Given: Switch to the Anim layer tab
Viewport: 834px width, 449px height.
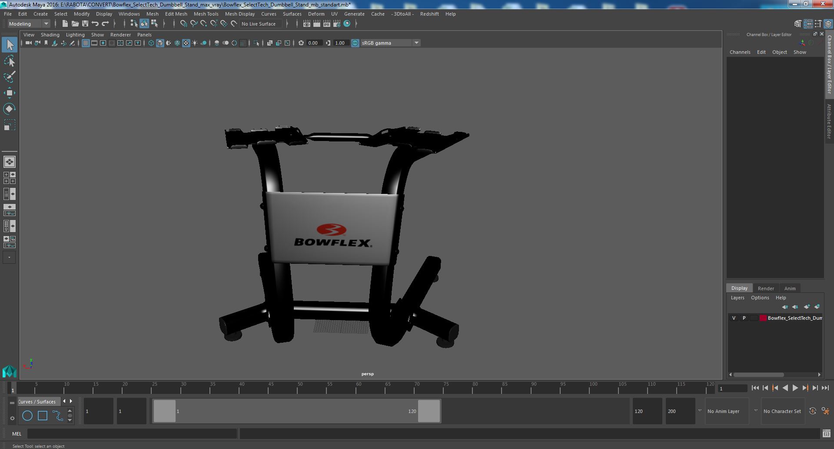Looking at the screenshot, I should [x=790, y=288].
